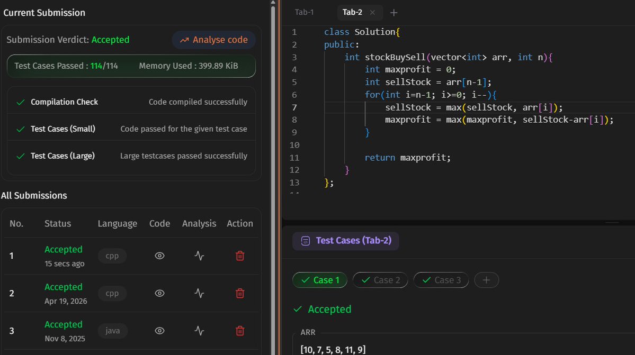Screen dimensions: 635x355
Task: Click the Test Cases (Large) row
Action: pos(131,156)
